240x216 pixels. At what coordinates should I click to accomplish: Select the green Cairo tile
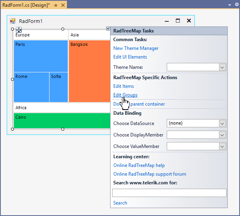click(62, 121)
